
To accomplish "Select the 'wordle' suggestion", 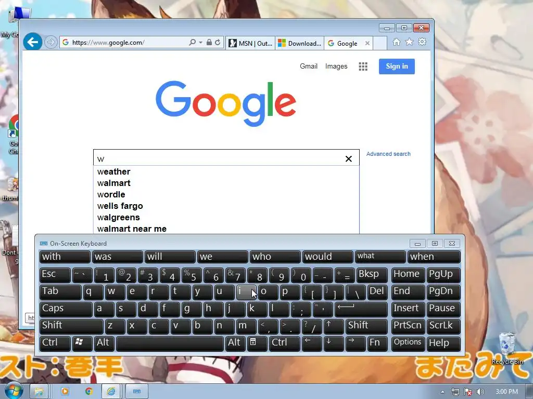I will click(x=226, y=194).
